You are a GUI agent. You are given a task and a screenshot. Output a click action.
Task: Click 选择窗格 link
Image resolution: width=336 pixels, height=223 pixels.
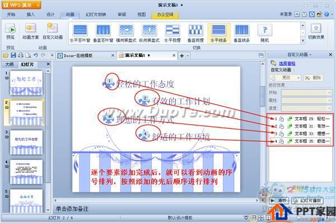coord(287,63)
